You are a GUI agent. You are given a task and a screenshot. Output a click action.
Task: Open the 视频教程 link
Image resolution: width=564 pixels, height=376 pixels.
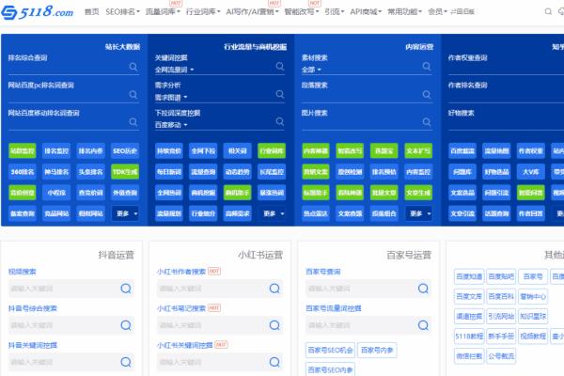click(x=533, y=337)
